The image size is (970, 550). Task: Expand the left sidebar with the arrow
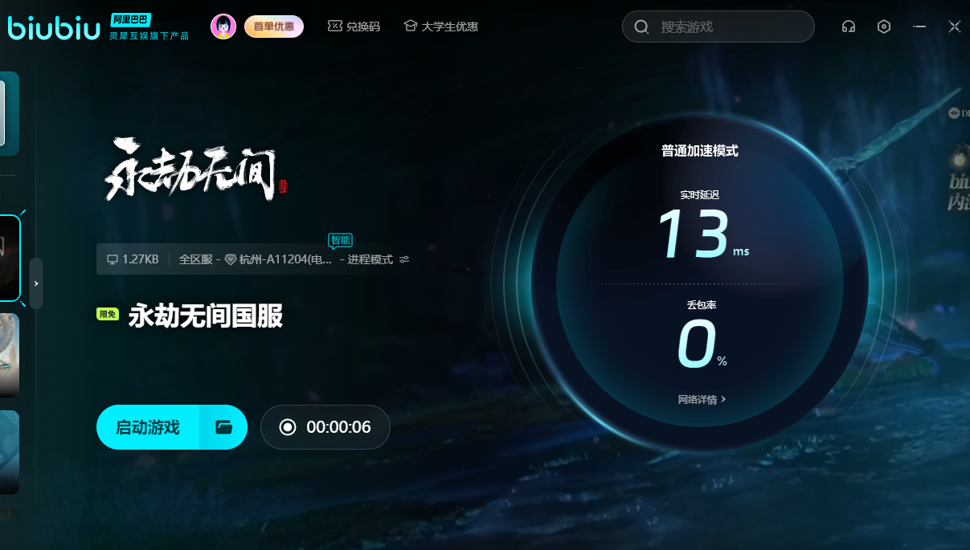[36, 283]
